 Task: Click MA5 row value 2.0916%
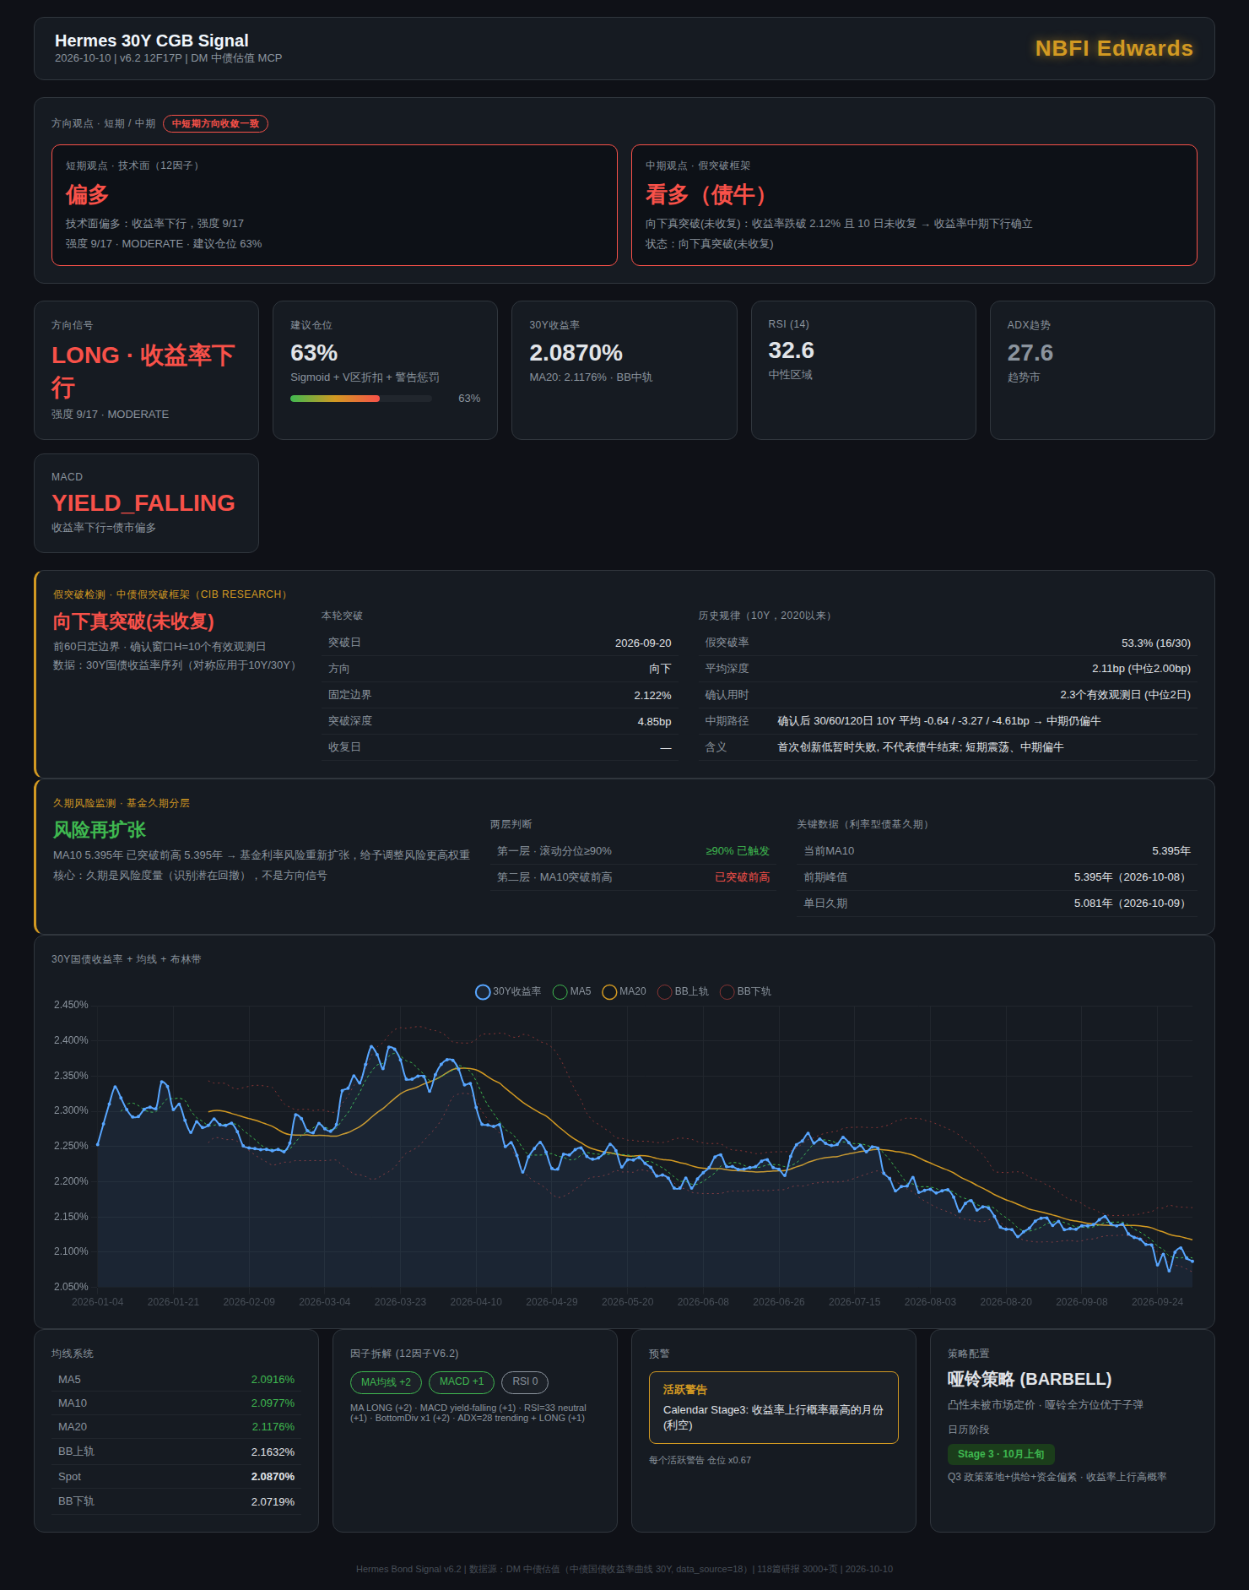[x=273, y=1380]
